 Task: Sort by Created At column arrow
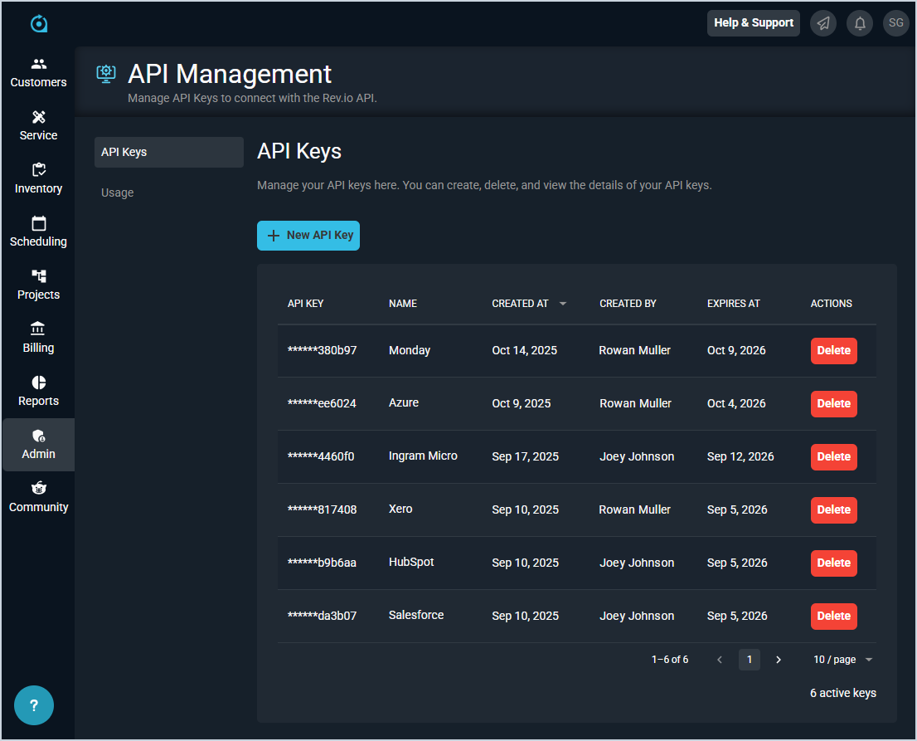tap(563, 304)
